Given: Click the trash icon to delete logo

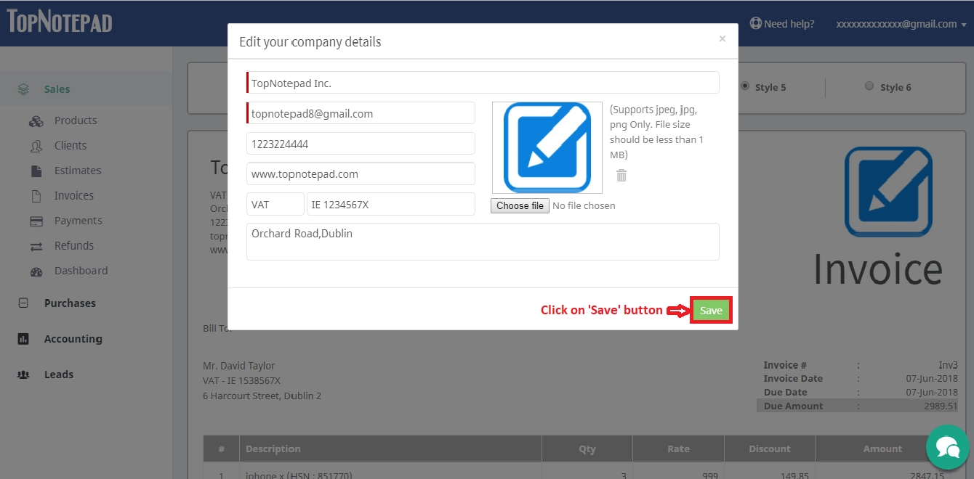Looking at the screenshot, I should coord(621,176).
